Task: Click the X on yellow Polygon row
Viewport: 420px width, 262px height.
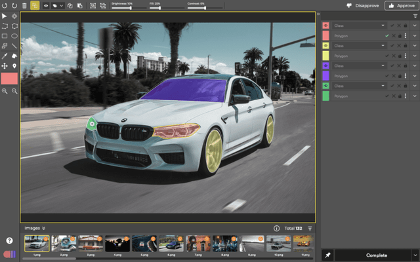Action: [x=394, y=56]
